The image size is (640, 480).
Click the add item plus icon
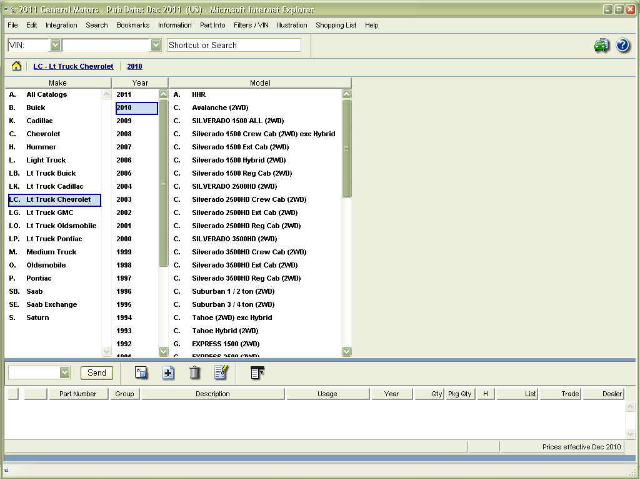[x=168, y=372]
